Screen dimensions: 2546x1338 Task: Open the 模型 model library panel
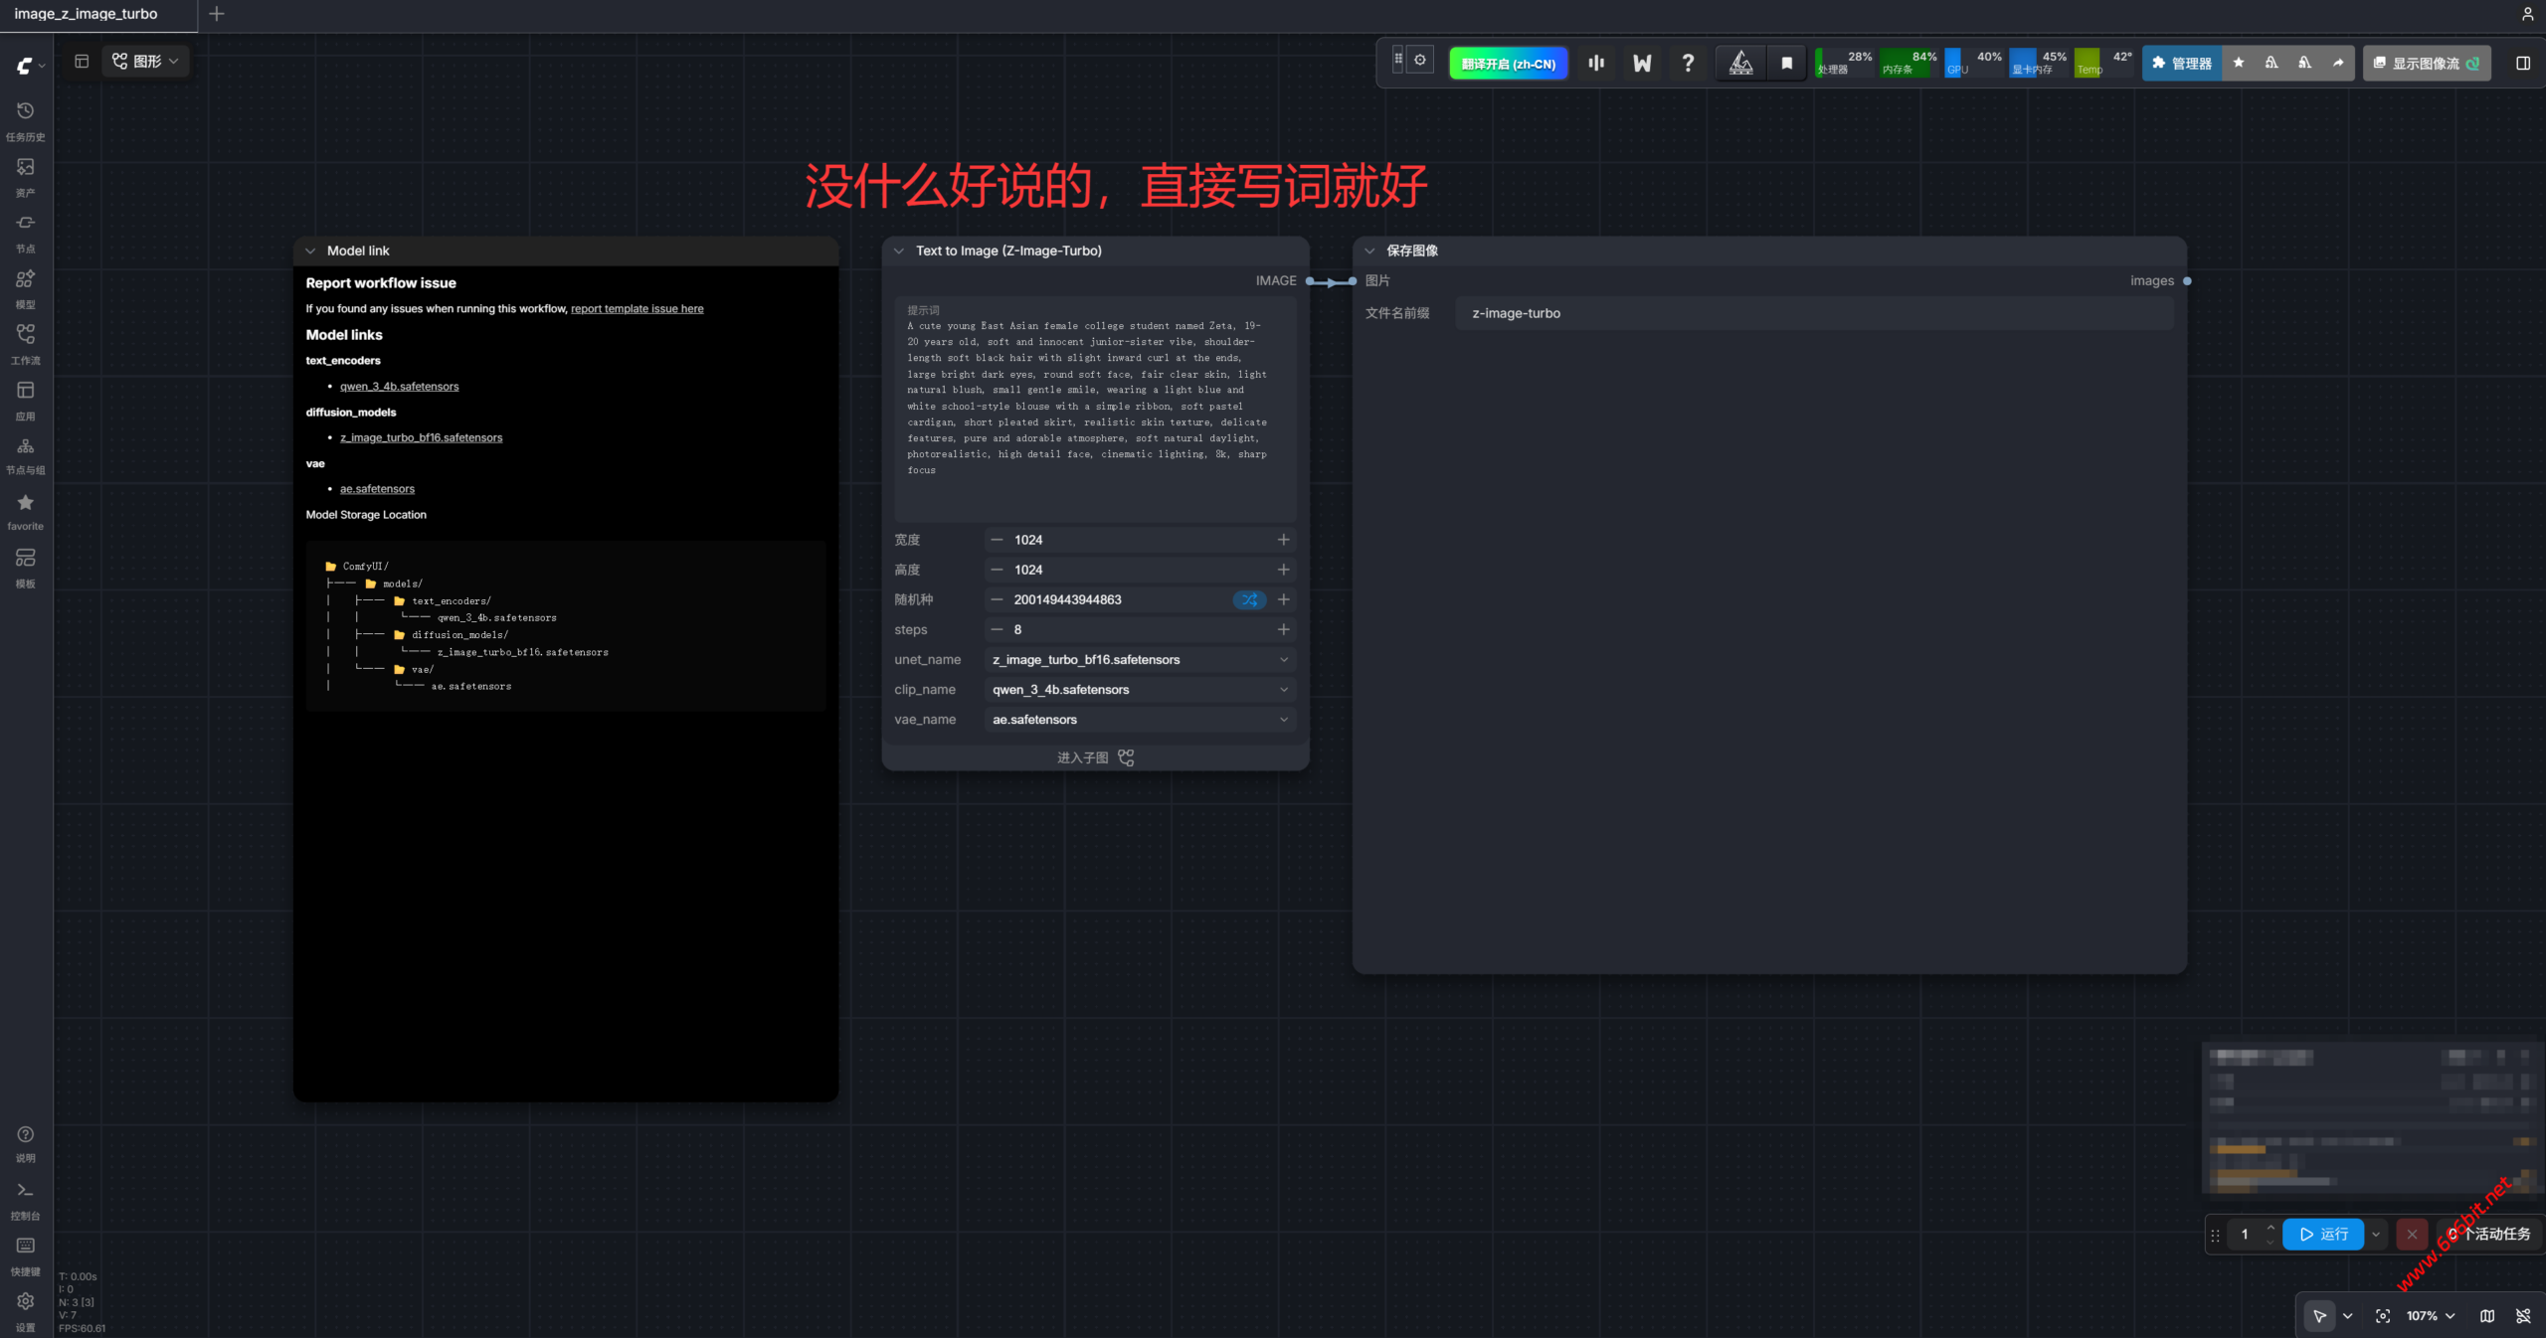pyautogui.click(x=26, y=287)
